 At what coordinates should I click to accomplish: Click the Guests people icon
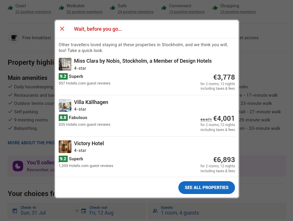point(155,211)
